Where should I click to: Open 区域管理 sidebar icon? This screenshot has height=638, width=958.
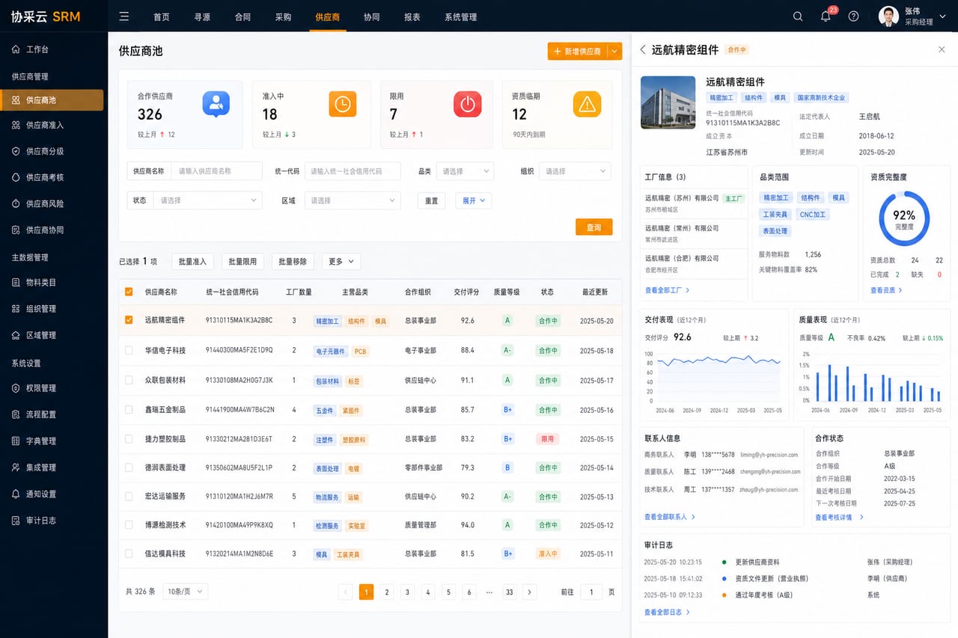pyautogui.click(x=16, y=335)
